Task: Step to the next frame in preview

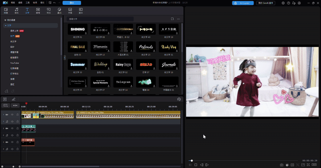Action: coord(207,165)
